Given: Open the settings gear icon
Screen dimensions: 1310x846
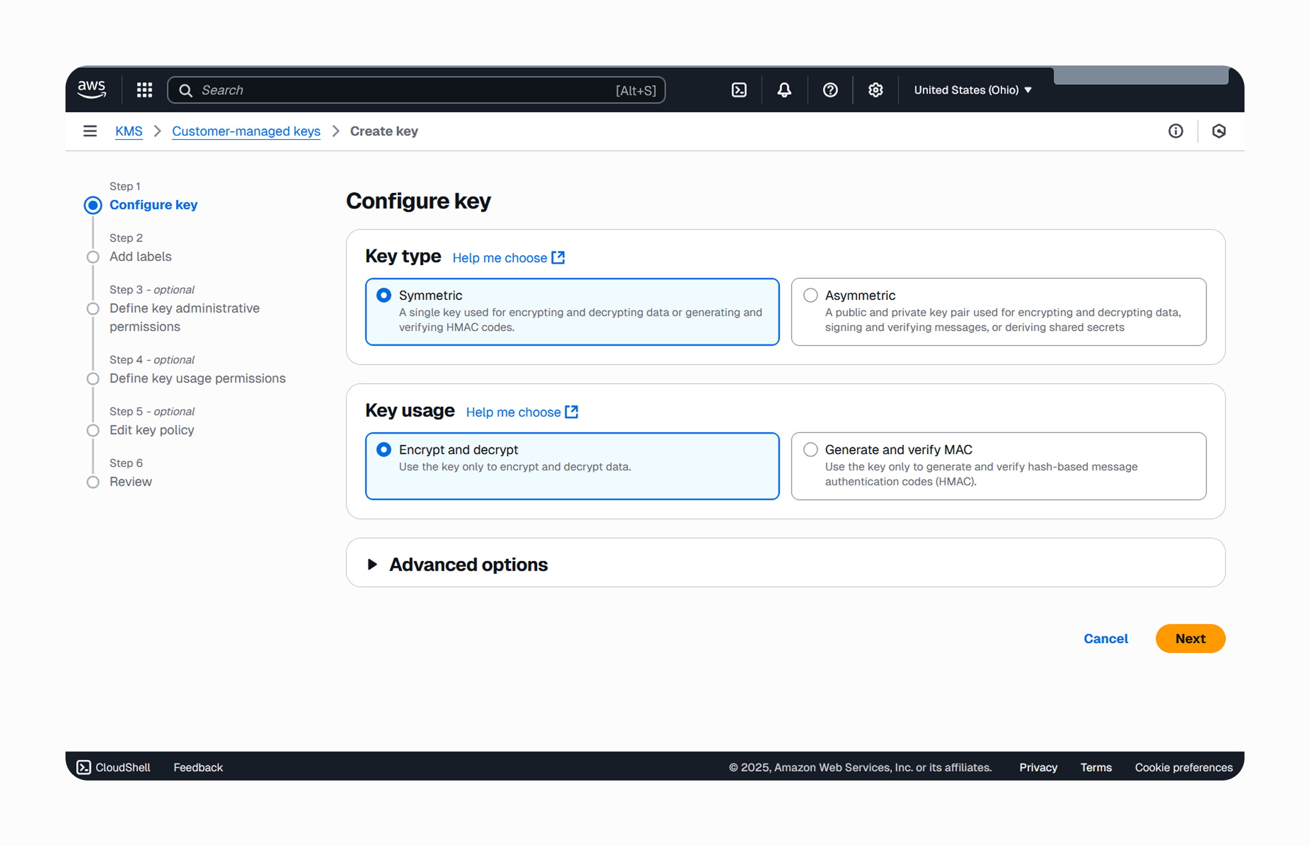Looking at the screenshot, I should (x=876, y=90).
